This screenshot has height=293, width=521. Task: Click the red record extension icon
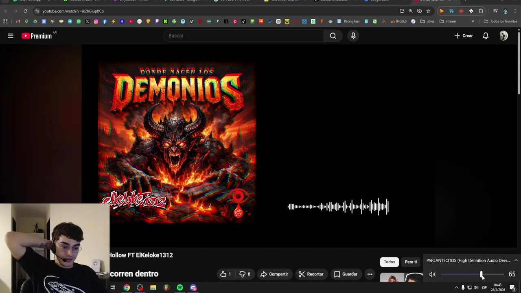[x=461, y=11]
